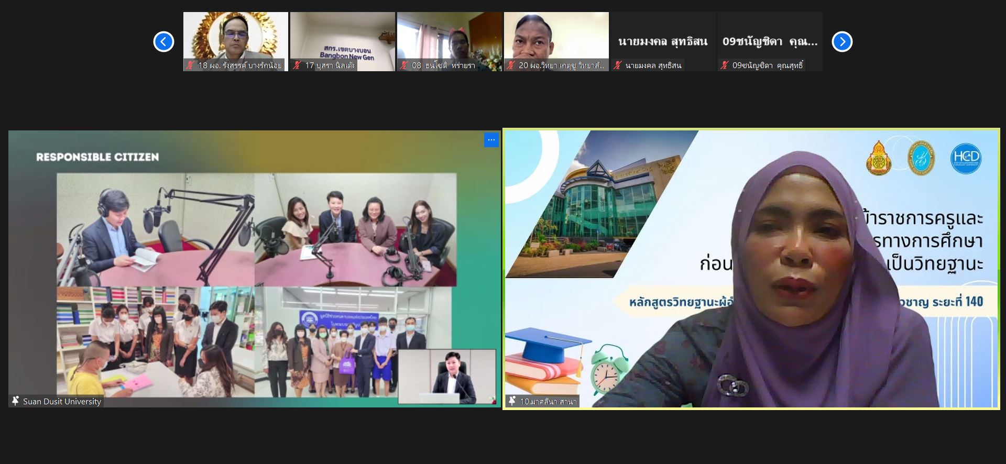Click name label 18 ผอ. รังสรรค์ บางรักน้อย
Viewport: 1006px width, 464px height.
click(240, 65)
